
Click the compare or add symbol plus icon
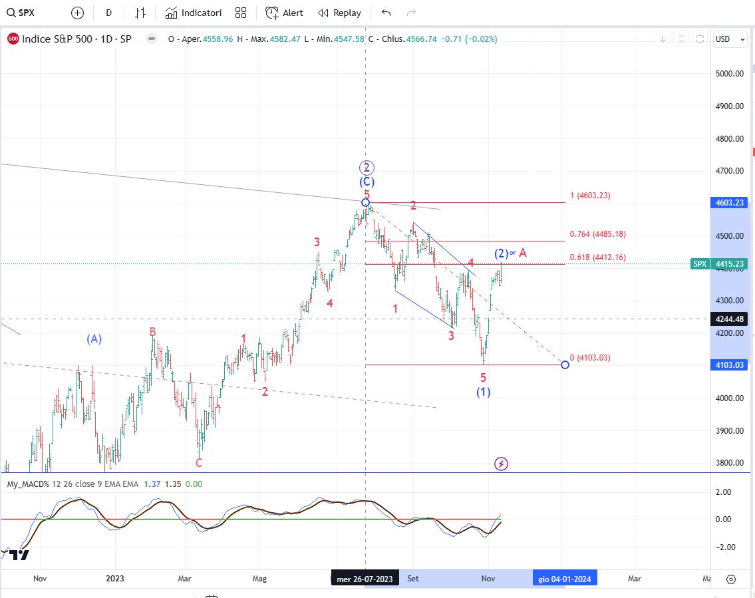(78, 13)
